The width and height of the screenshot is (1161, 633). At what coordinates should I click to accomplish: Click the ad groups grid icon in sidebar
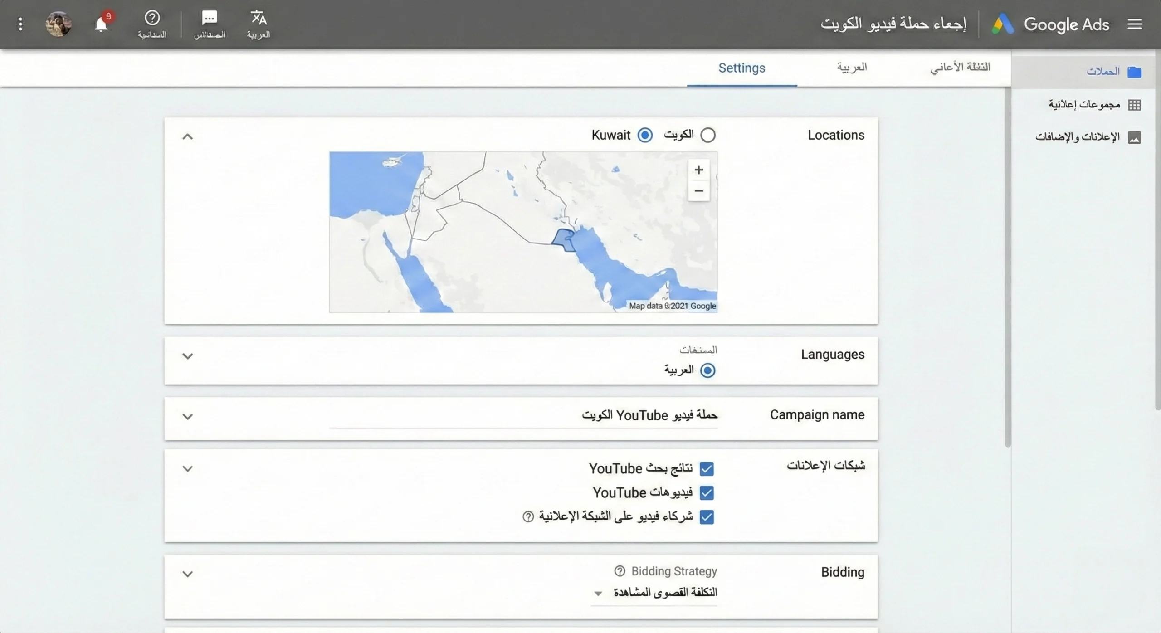(x=1134, y=105)
